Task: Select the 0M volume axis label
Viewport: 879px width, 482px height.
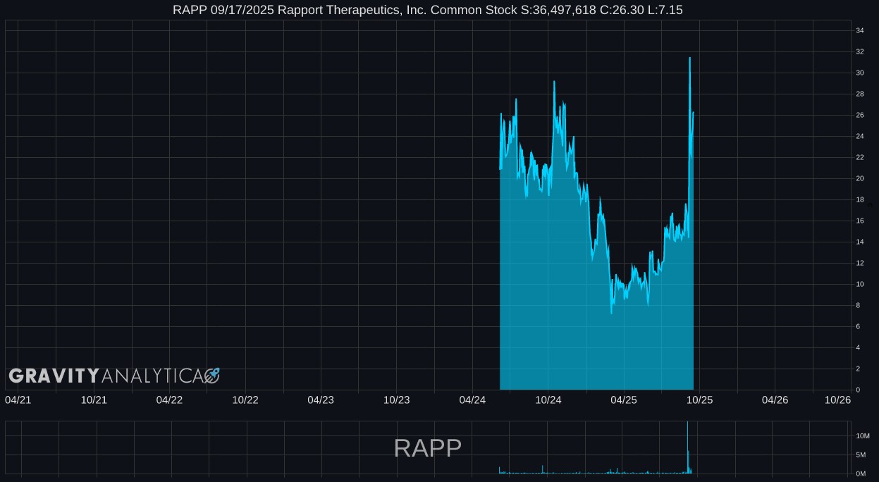Action: (x=860, y=474)
